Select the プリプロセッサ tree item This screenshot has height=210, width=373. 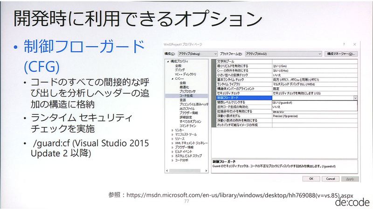[x=187, y=91]
